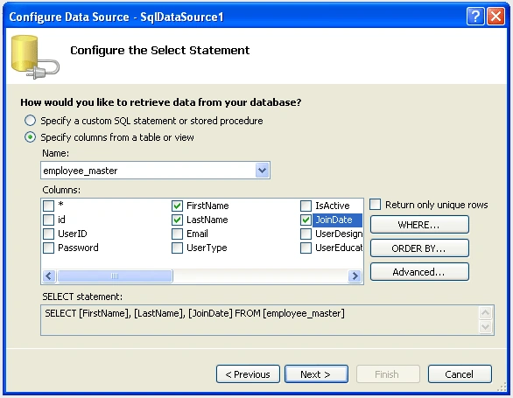Check the Email column checkbox
This screenshot has height=398, width=513.
click(177, 234)
